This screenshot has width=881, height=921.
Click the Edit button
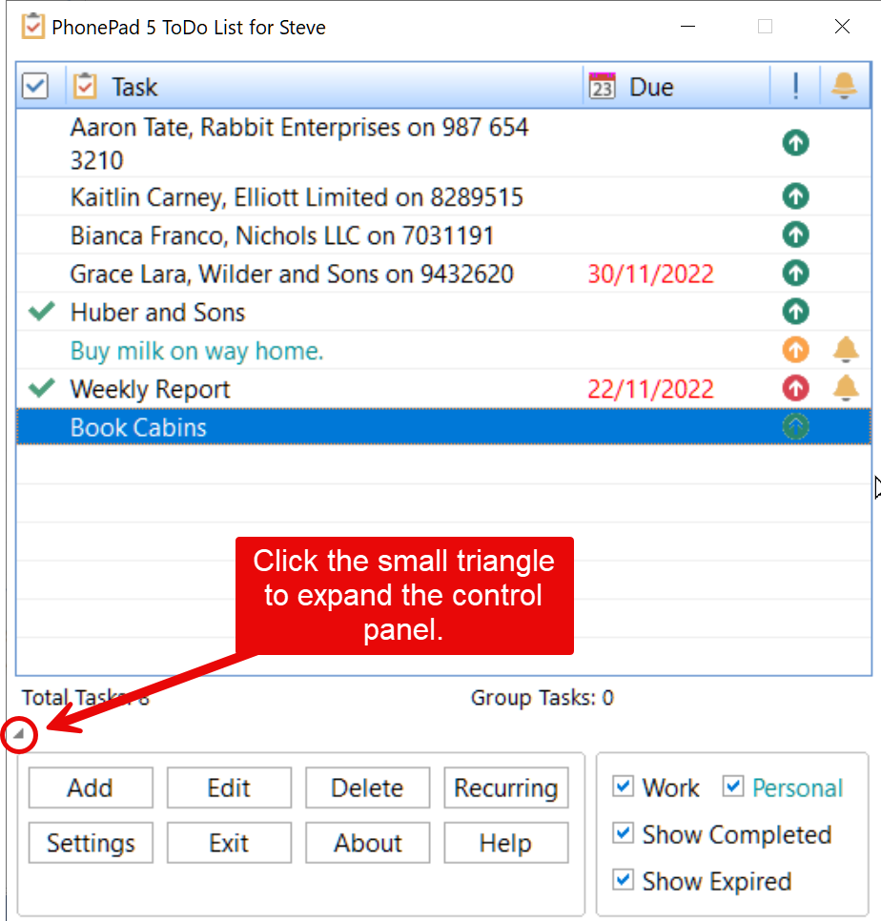coord(229,788)
